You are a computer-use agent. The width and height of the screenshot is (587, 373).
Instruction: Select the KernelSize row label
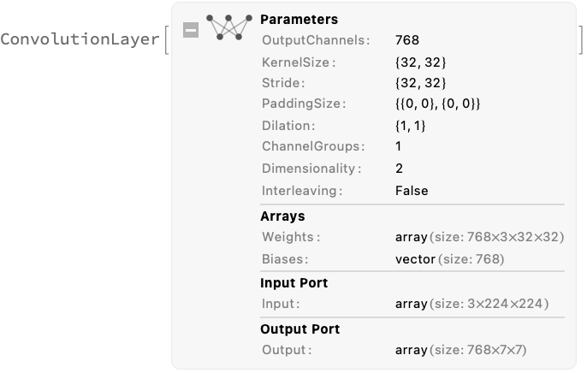pyautogui.click(x=299, y=62)
